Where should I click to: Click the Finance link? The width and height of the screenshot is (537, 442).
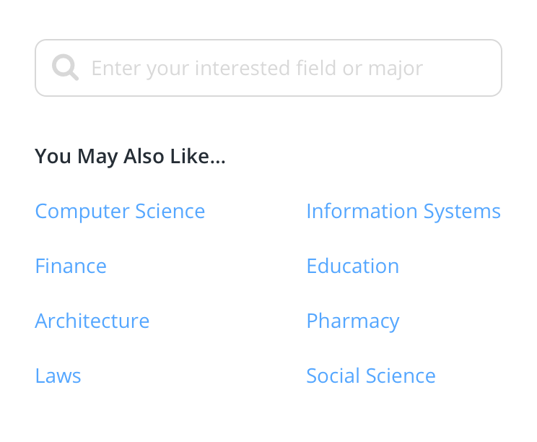point(71,266)
